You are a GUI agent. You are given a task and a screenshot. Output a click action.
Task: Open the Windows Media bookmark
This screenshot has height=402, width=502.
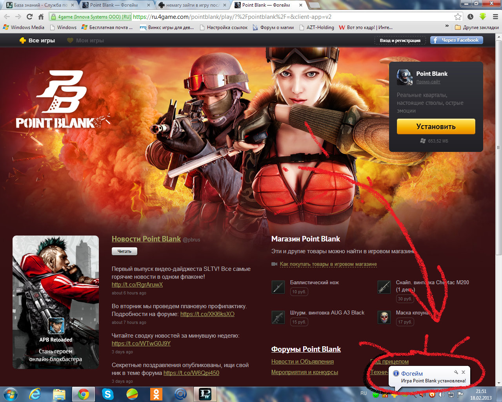click(24, 27)
